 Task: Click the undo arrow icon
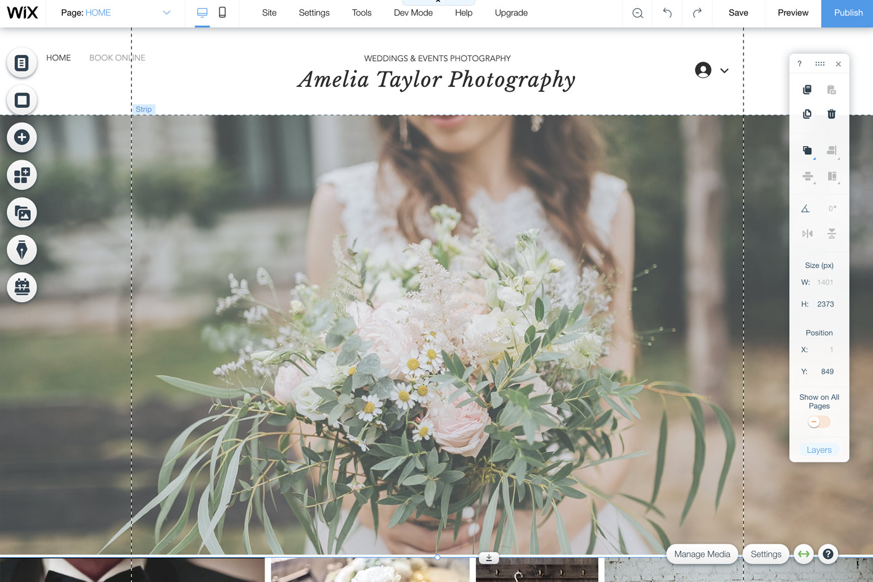667,13
